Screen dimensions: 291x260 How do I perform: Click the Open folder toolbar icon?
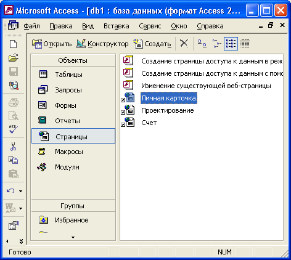pyautogui.click(x=14, y=58)
